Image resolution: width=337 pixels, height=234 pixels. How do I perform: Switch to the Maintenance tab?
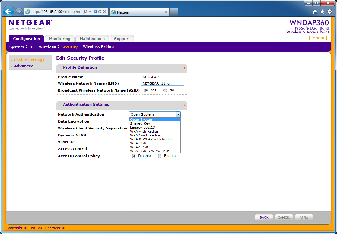pos(92,39)
